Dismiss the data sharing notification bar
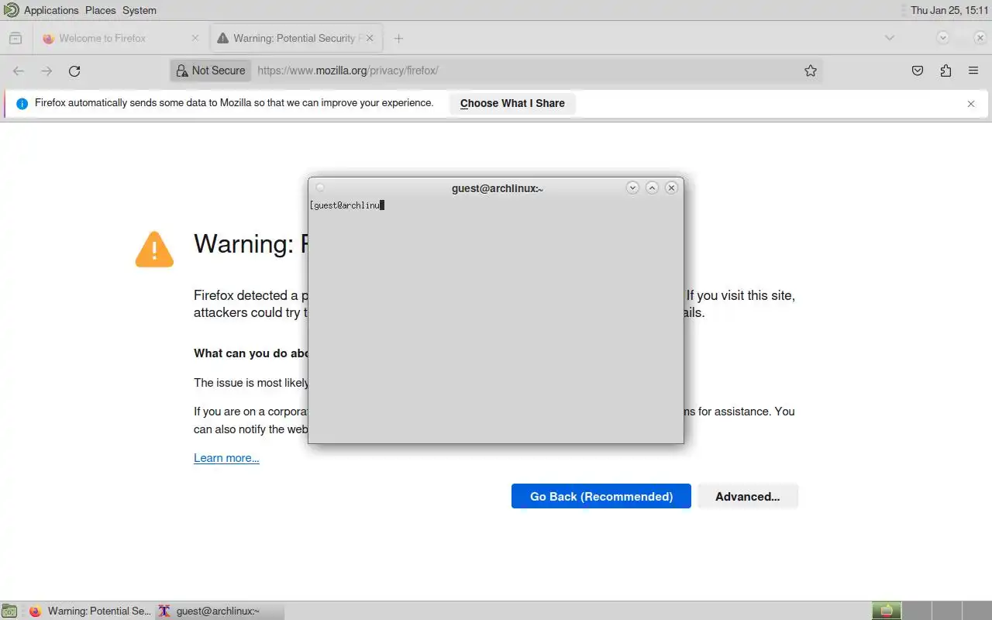992x620 pixels. click(x=971, y=104)
